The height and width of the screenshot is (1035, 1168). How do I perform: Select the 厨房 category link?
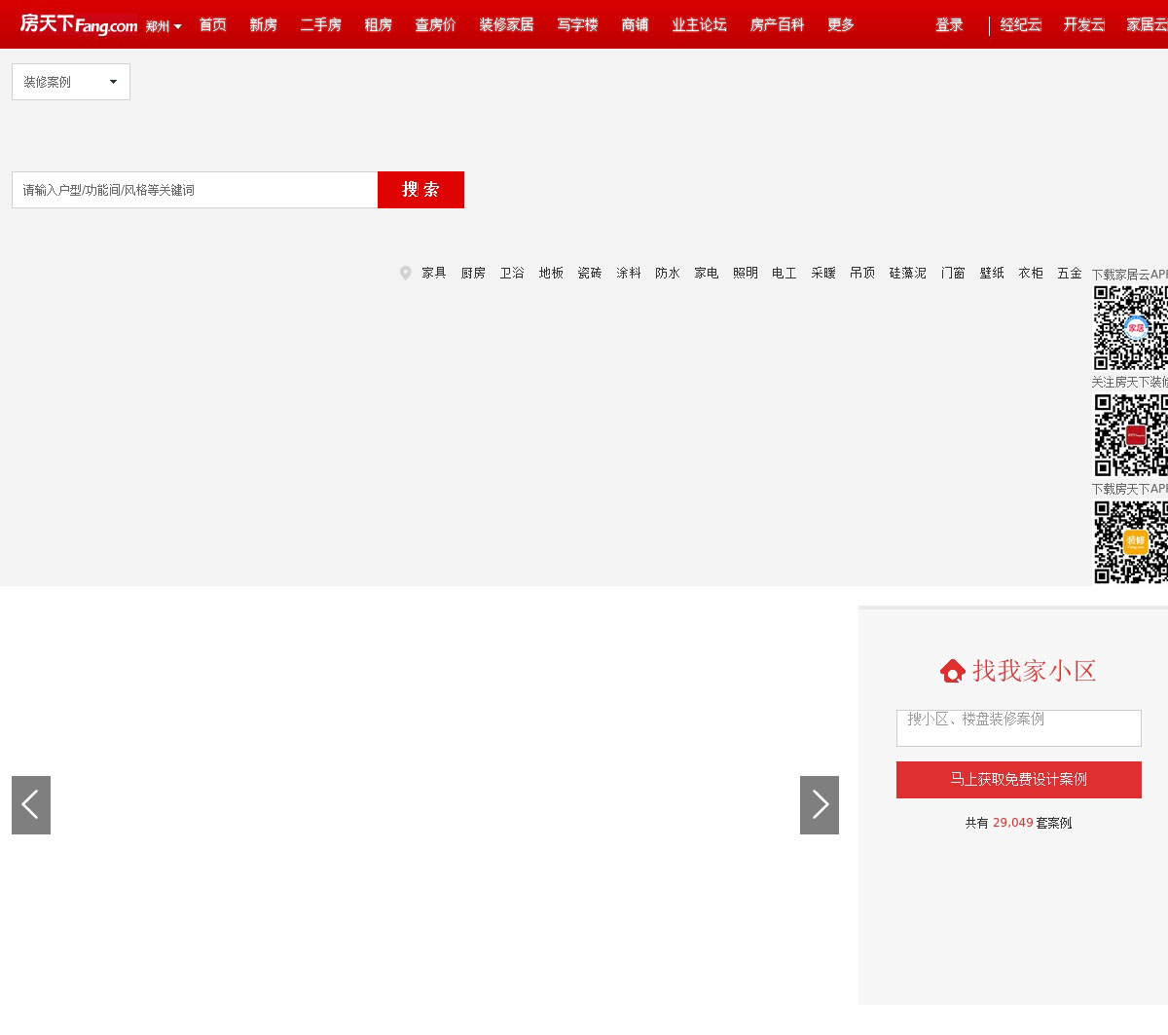(473, 274)
